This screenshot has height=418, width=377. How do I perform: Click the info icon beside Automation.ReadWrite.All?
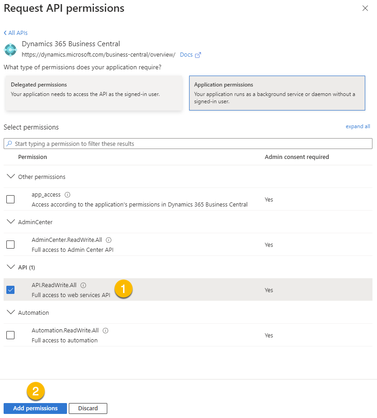point(105,331)
